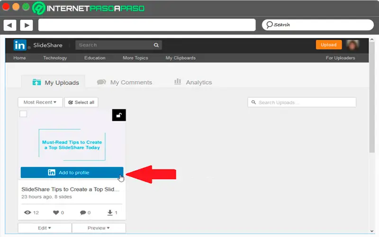The width and height of the screenshot is (379, 237).
Task: Click the scrollbar down arrow
Action: point(372,231)
